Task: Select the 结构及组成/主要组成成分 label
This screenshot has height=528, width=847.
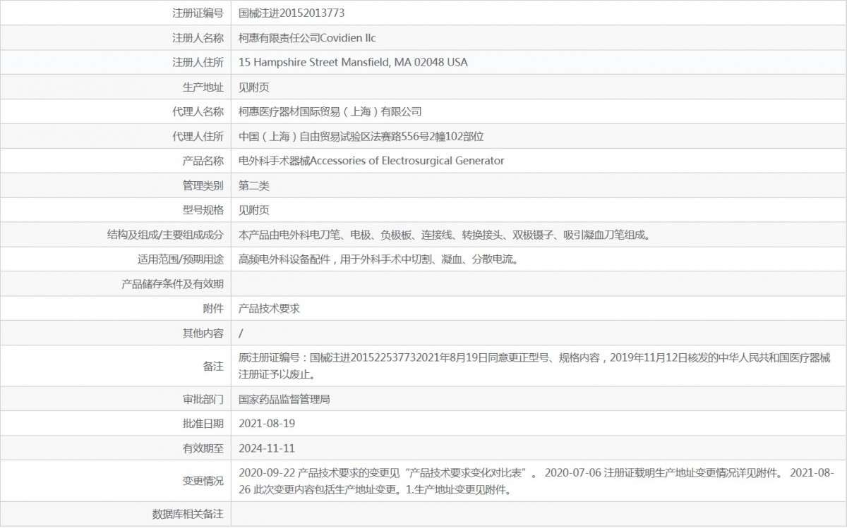Action: 164,235
